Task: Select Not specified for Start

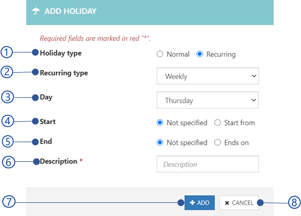Action: (160, 122)
